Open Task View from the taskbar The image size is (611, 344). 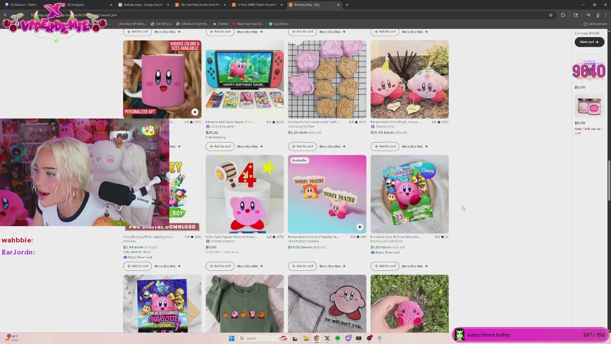(295, 338)
